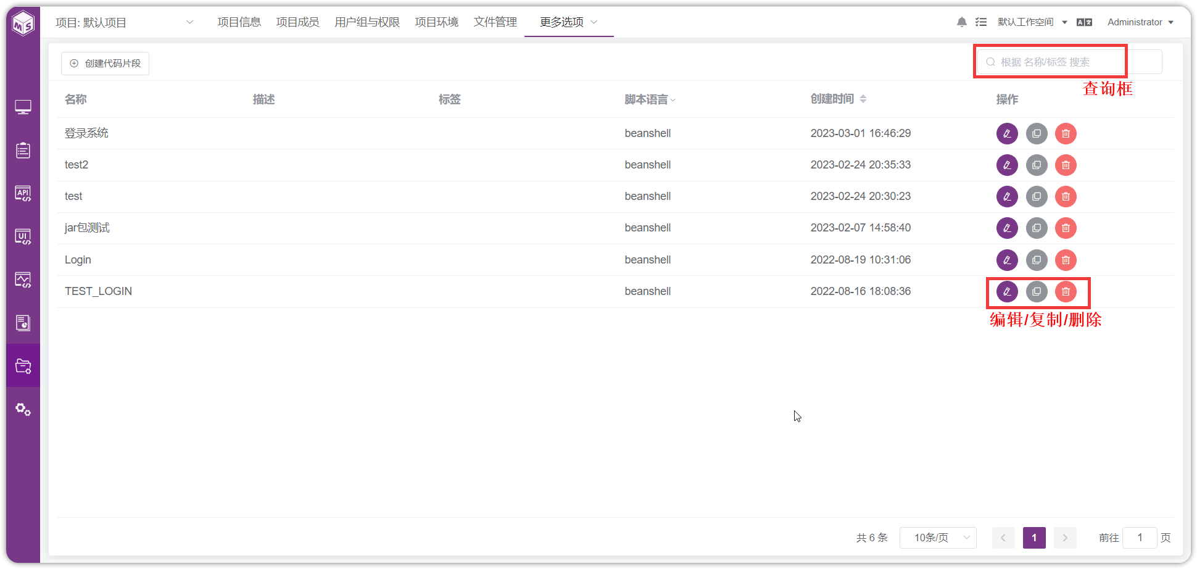Select page 1 in pagination
The height and width of the screenshot is (569, 1197).
tap(1034, 538)
